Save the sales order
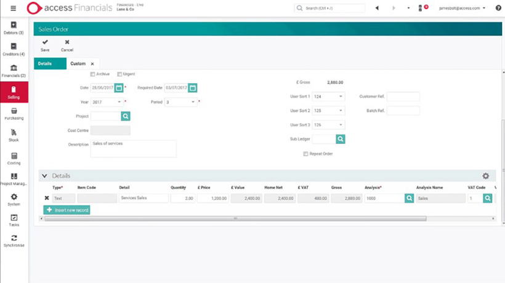 click(45, 46)
